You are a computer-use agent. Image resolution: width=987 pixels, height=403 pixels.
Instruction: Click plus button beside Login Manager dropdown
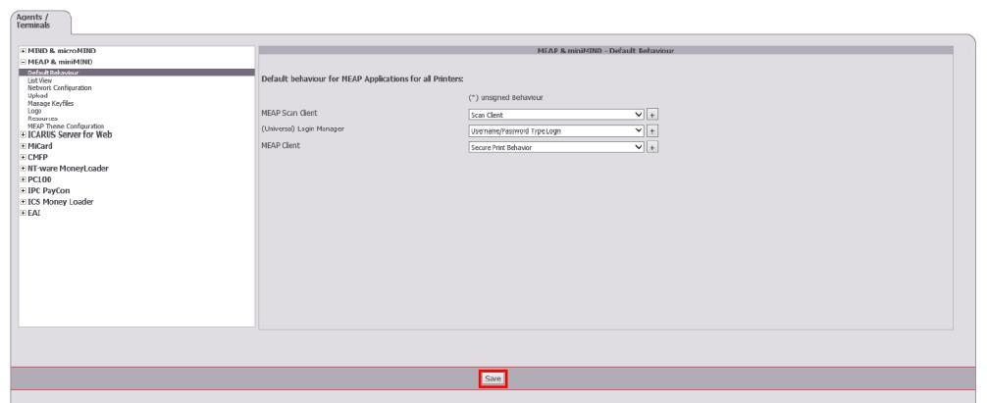point(652,130)
